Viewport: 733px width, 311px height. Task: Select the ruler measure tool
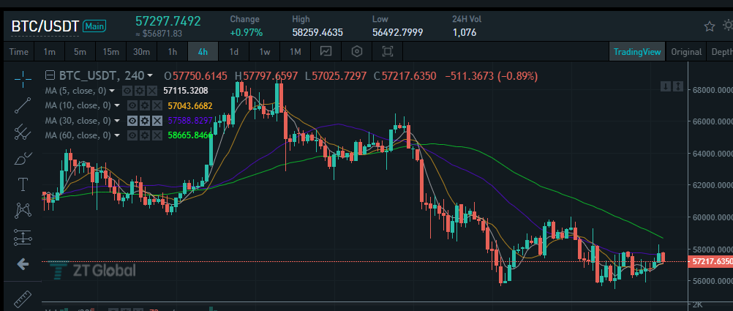21,299
